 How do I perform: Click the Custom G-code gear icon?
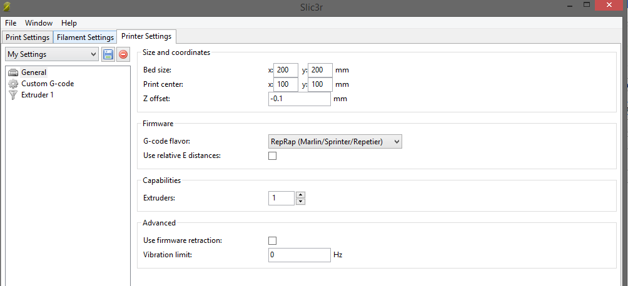pos(13,84)
